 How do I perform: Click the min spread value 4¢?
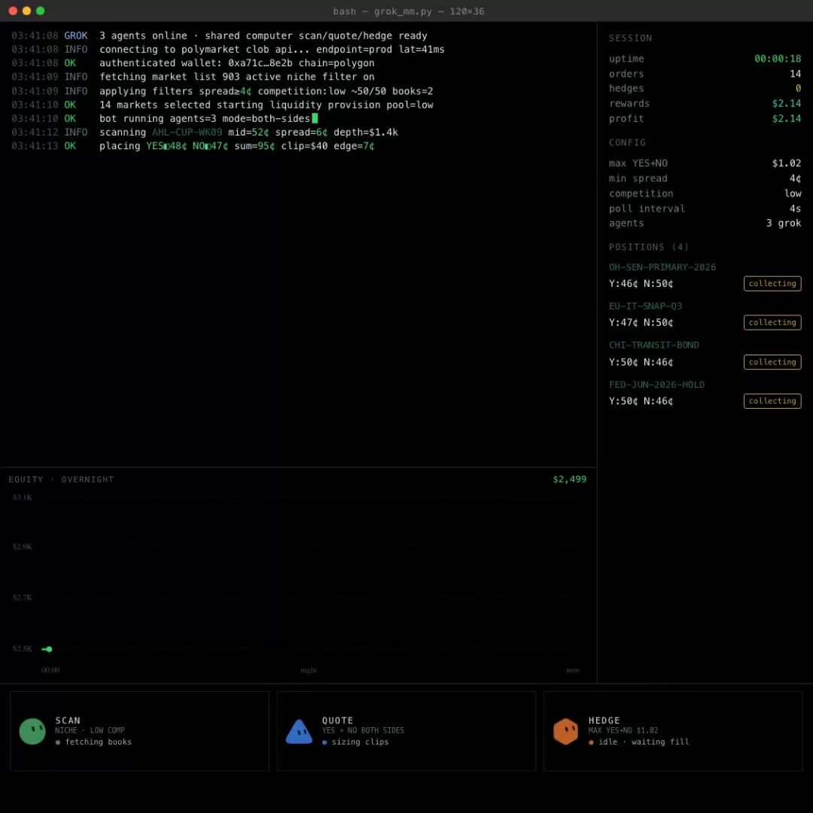click(x=795, y=178)
